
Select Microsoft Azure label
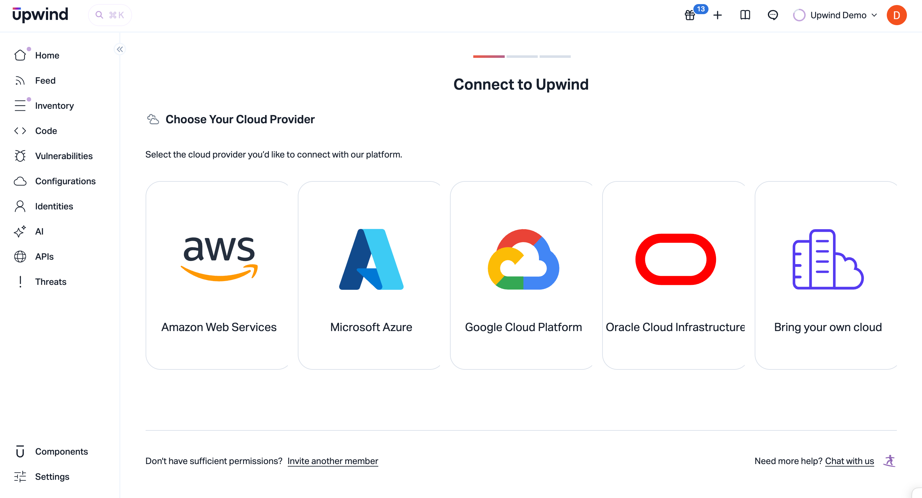click(x=371, y=327)
